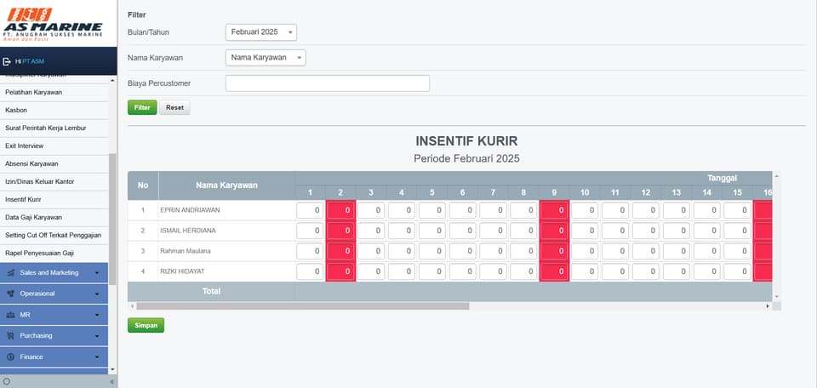Click the Purchasing cart icon
817x388 pixels.
tap(10, 336)
